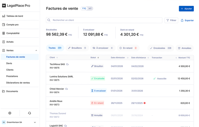Click En retard status on INV-9873
The width and height of the screenshot is (199, 127).
pos(97,103)
